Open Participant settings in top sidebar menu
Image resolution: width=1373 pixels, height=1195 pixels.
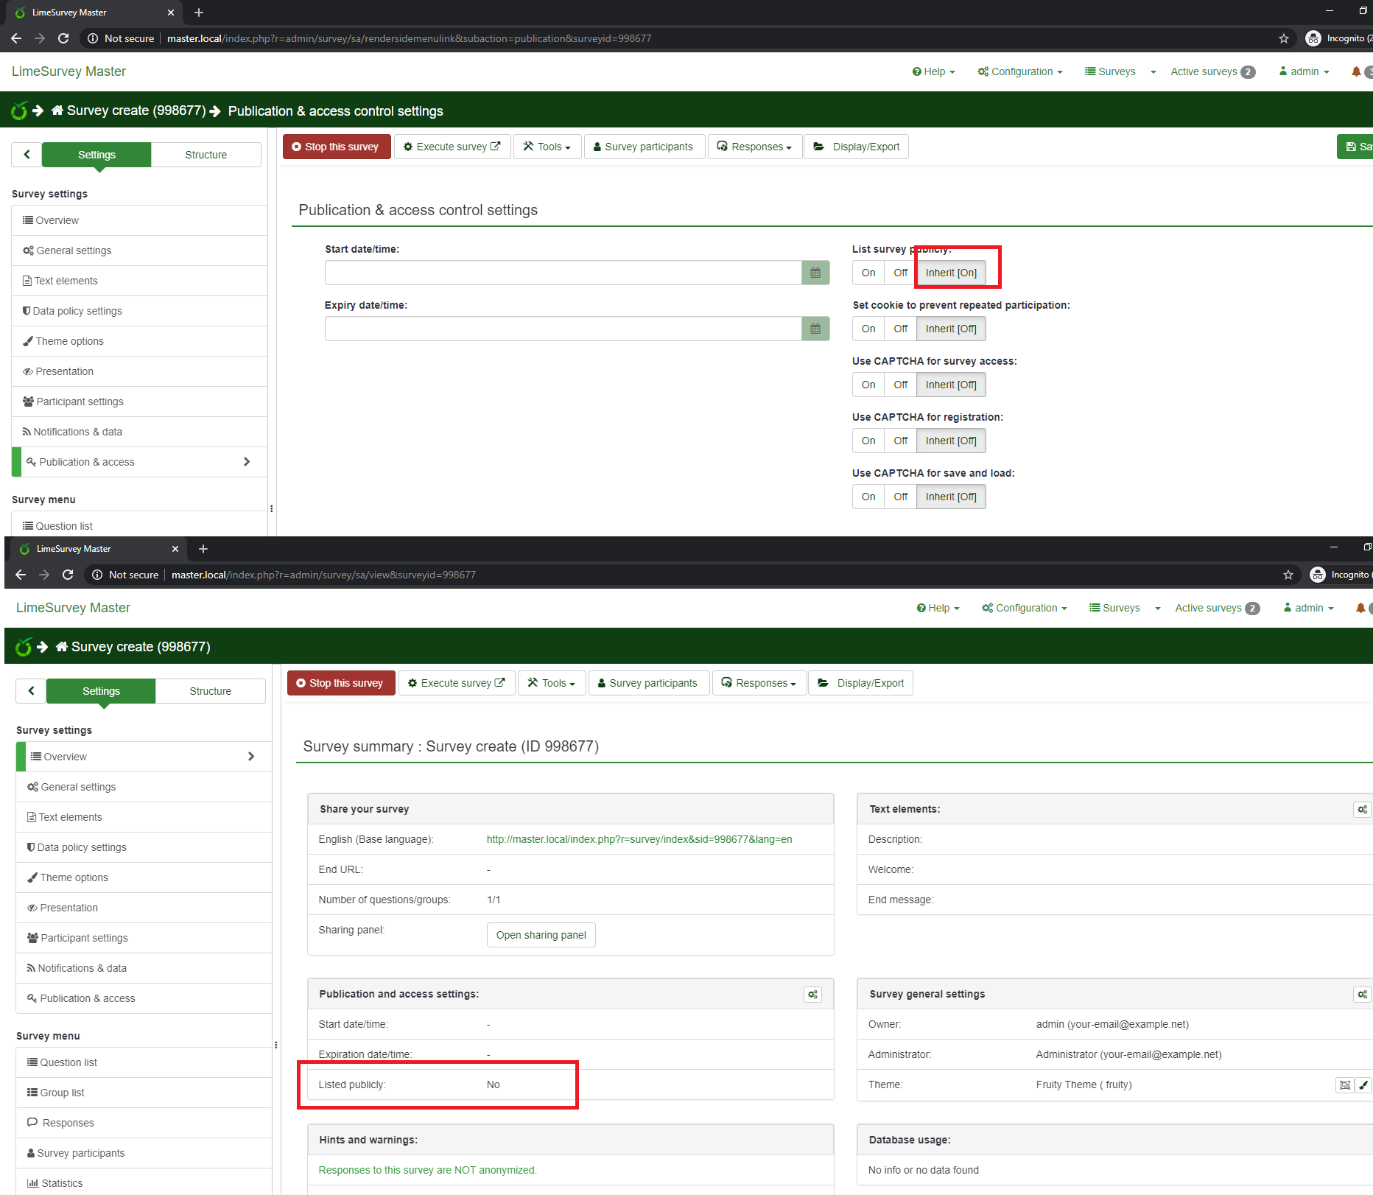coord(80,402)
